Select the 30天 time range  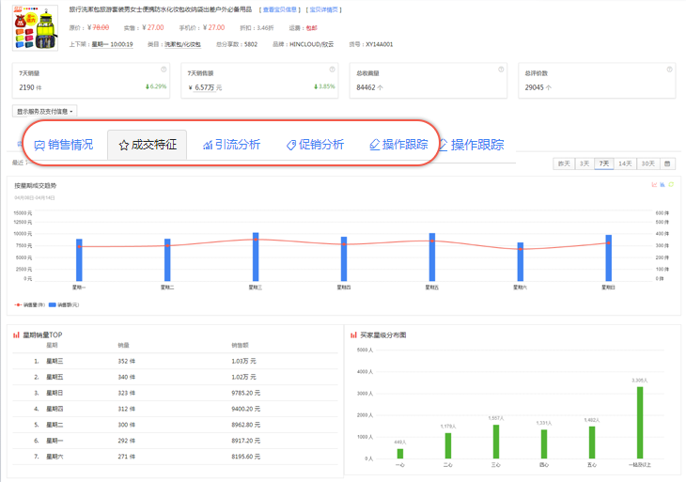(x=647, y=163)
